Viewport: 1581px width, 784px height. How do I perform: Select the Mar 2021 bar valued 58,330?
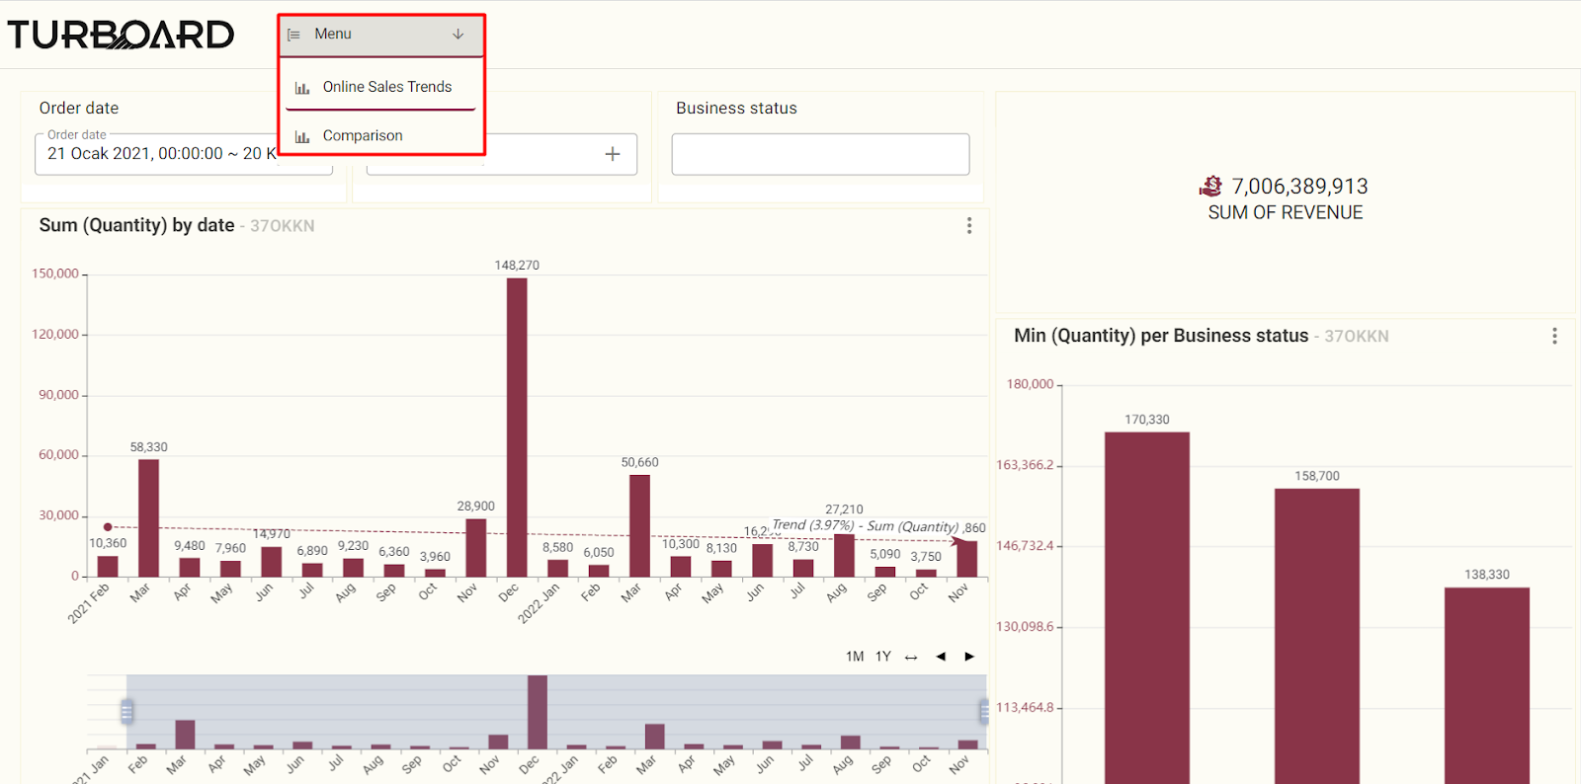click(148, 518)
